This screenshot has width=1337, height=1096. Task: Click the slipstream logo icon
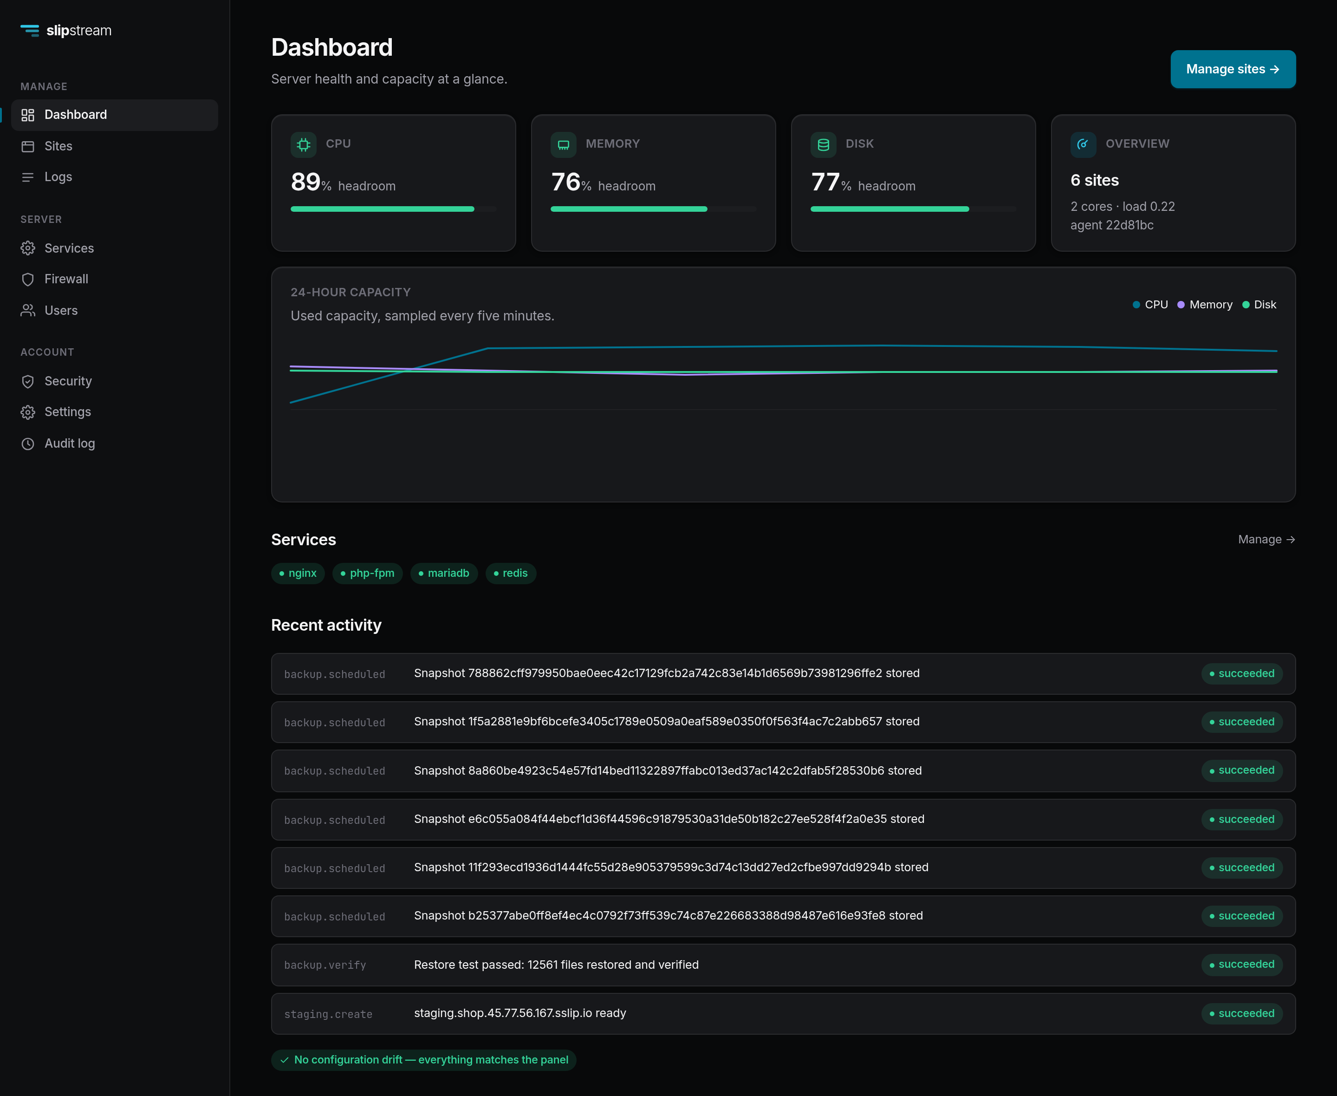coord(30,30)
